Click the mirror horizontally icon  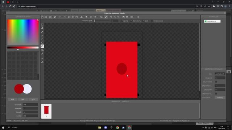click(82, 17)
